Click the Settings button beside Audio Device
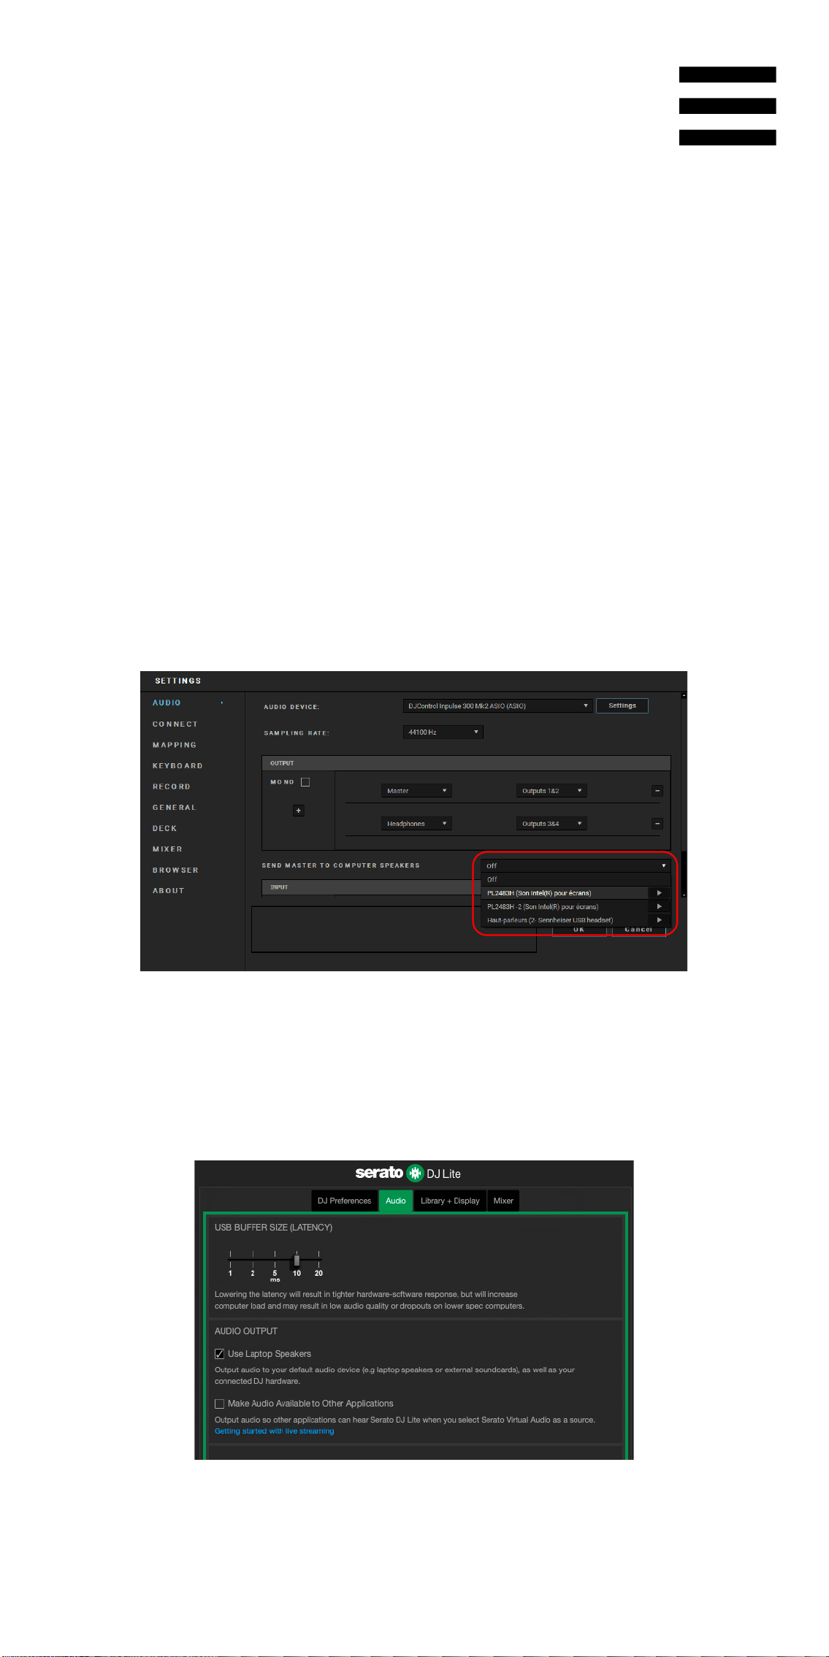 pyautogui.click(x=622, y=705)
